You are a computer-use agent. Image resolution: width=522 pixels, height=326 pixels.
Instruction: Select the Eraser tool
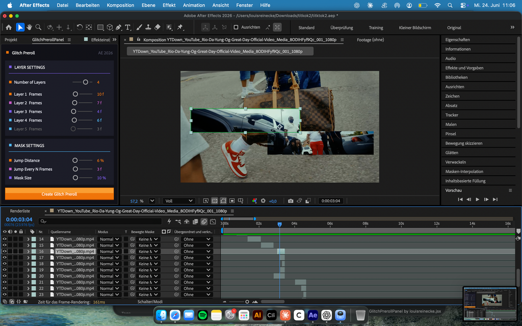[x=158, y=28]
